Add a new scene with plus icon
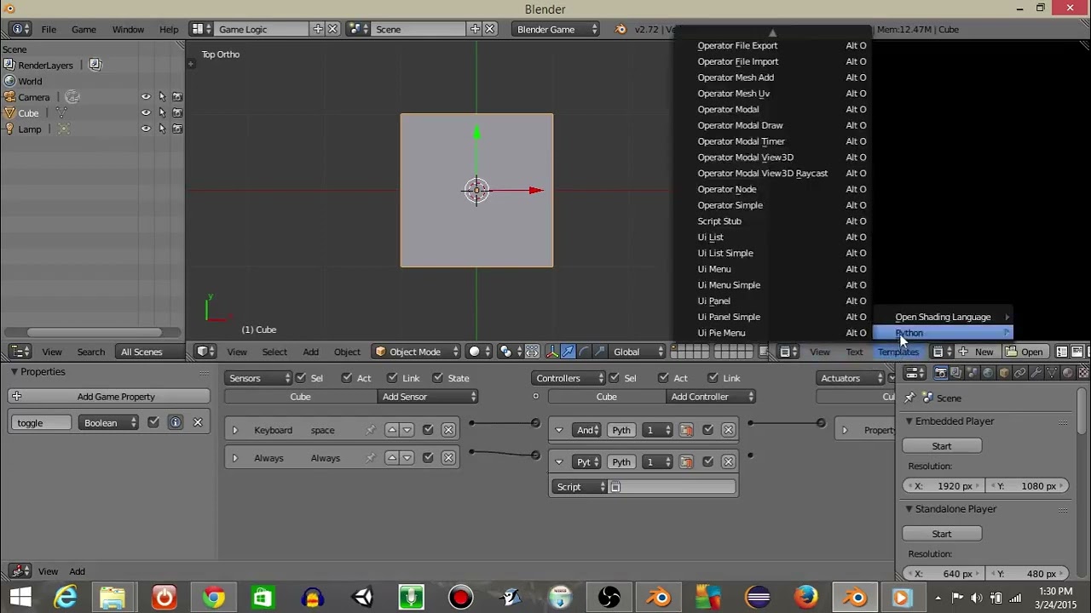This screenshot has height=613, width=1091. click(x=475, y=29)
